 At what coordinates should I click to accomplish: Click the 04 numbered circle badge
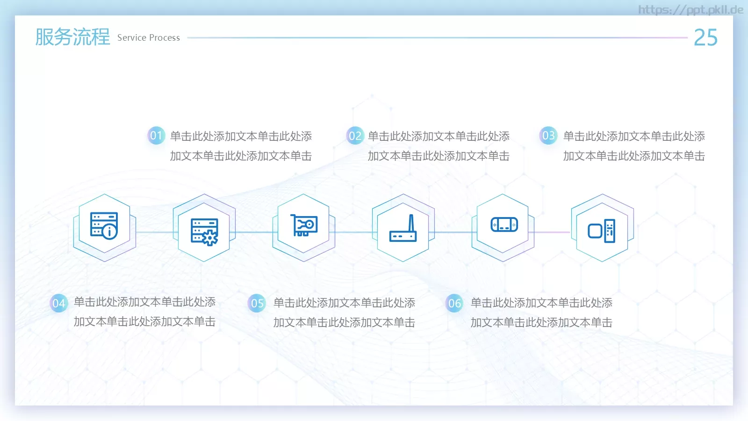tap(59, 303)
